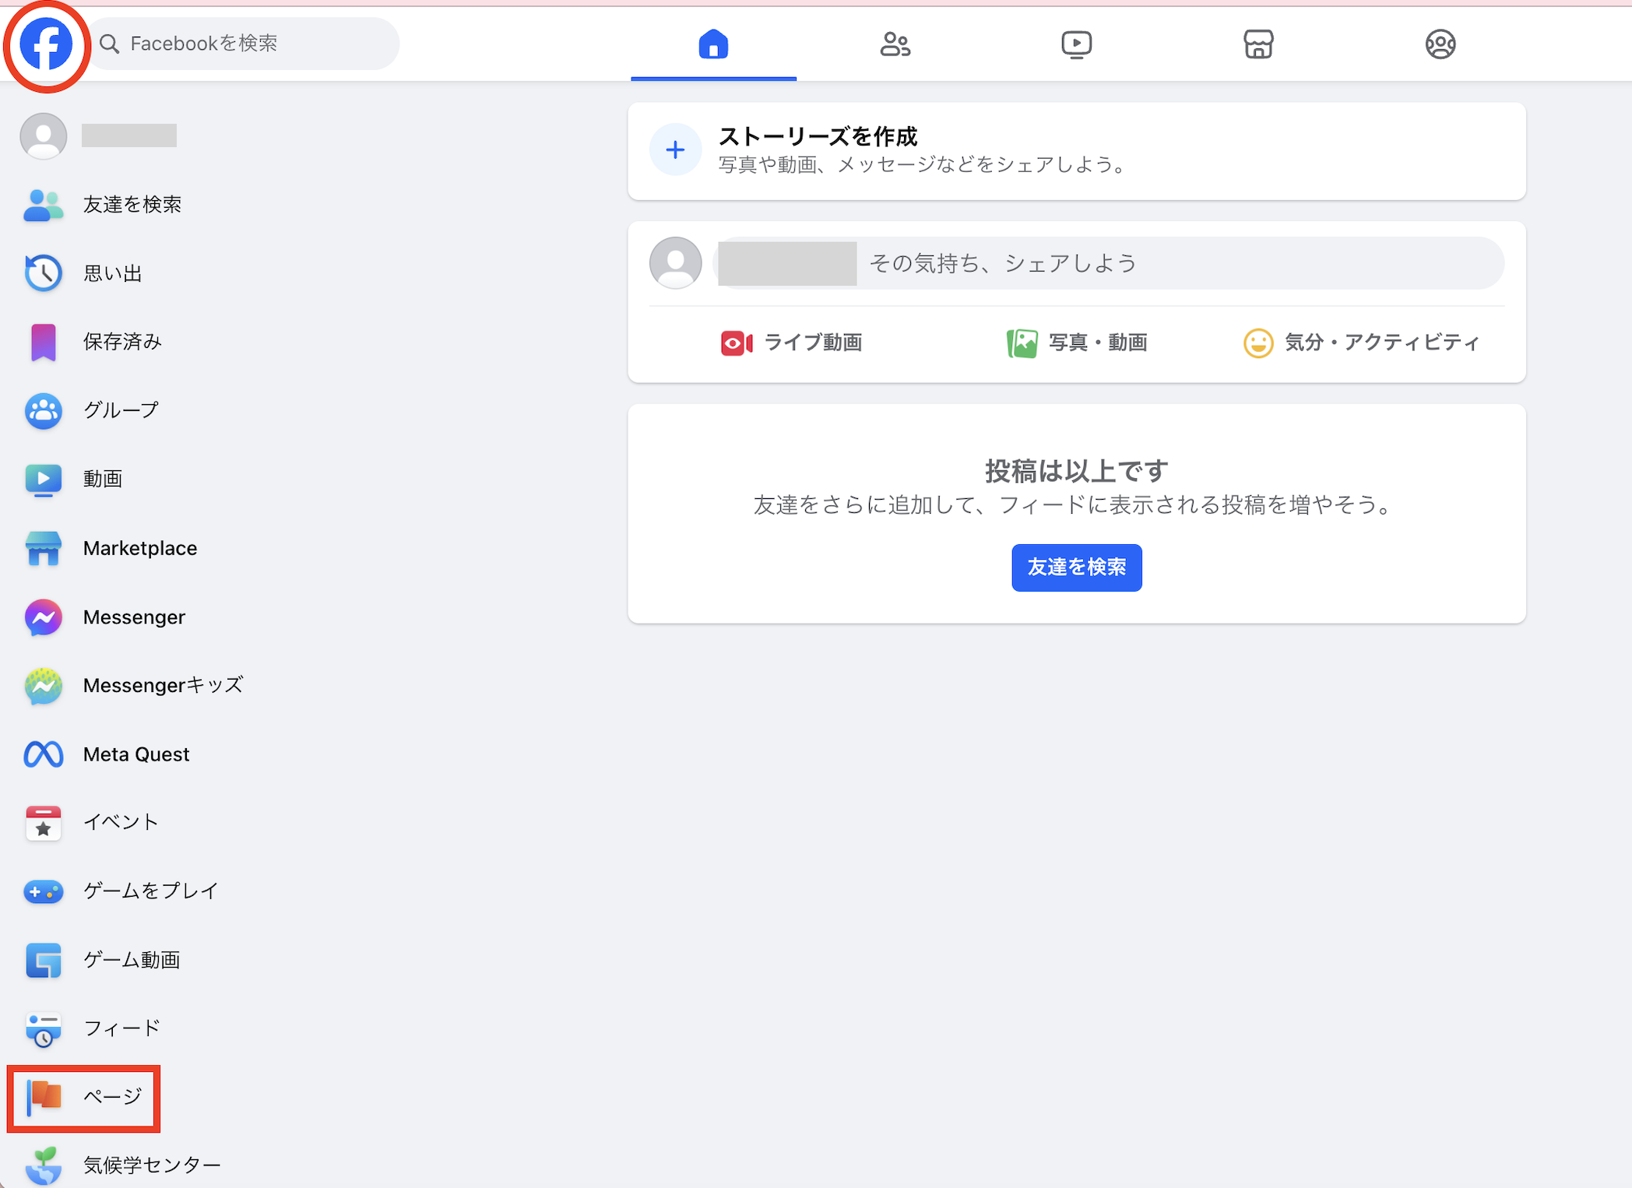Select the 動画 sidebar label
The height and width of the screenshot is (1188, 1632).
(x=103, y=480)
